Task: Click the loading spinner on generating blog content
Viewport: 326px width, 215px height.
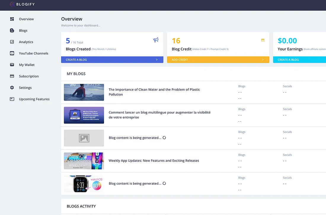Action: 164,138
